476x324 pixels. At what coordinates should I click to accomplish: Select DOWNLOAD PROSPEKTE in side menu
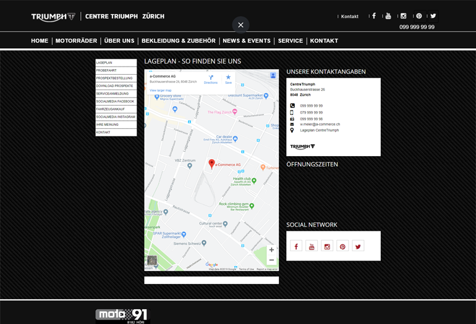[116, 86]
